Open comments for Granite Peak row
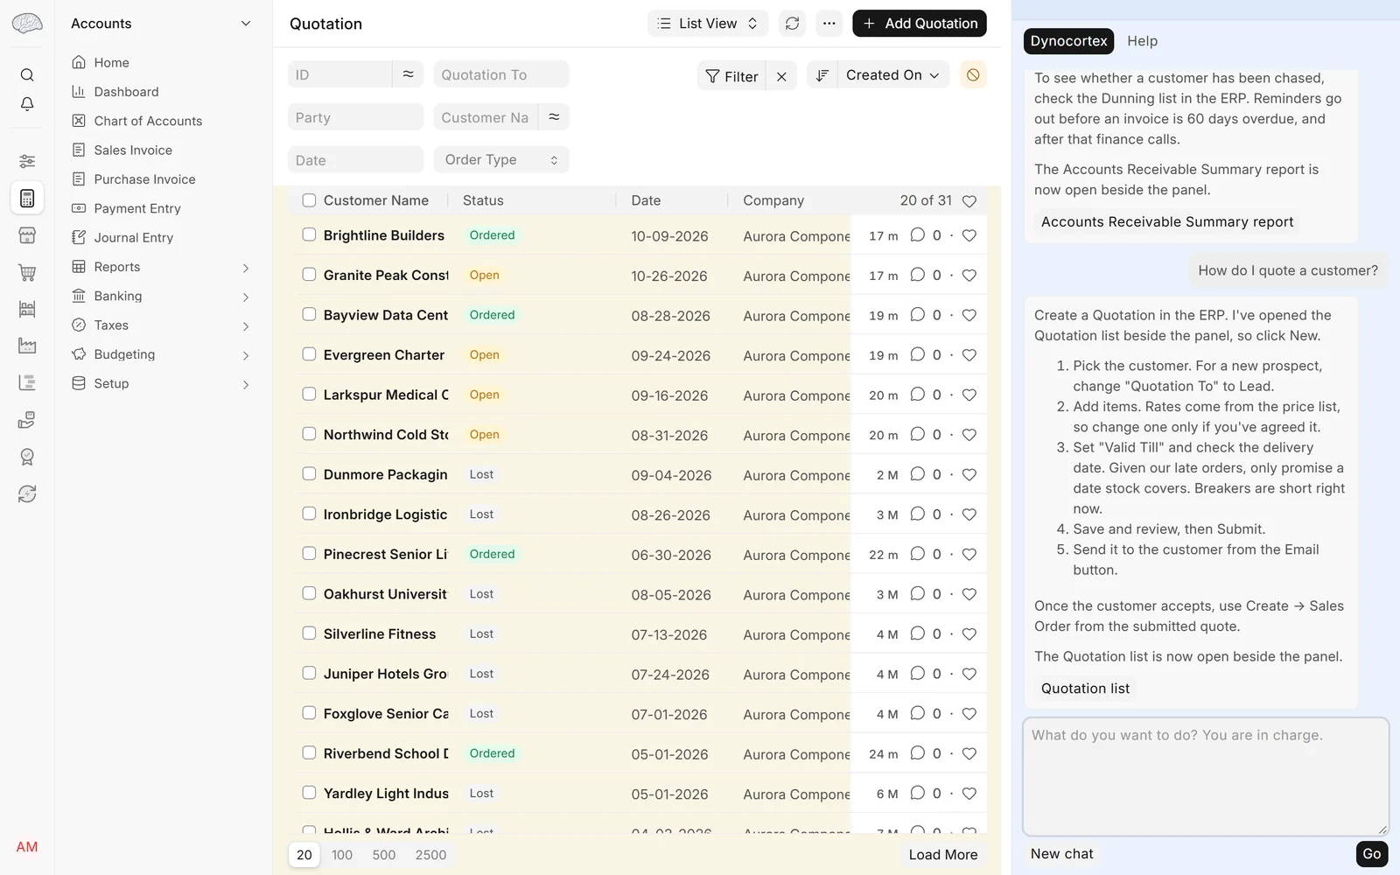This screenshot has width=1400, height=875. tap(917, 275)
